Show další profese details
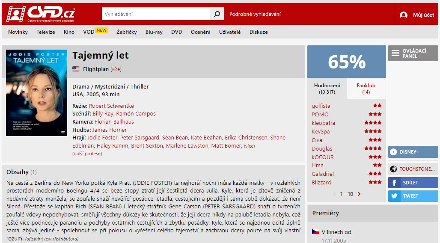This screenshot has width=440, height=243. 87,154
